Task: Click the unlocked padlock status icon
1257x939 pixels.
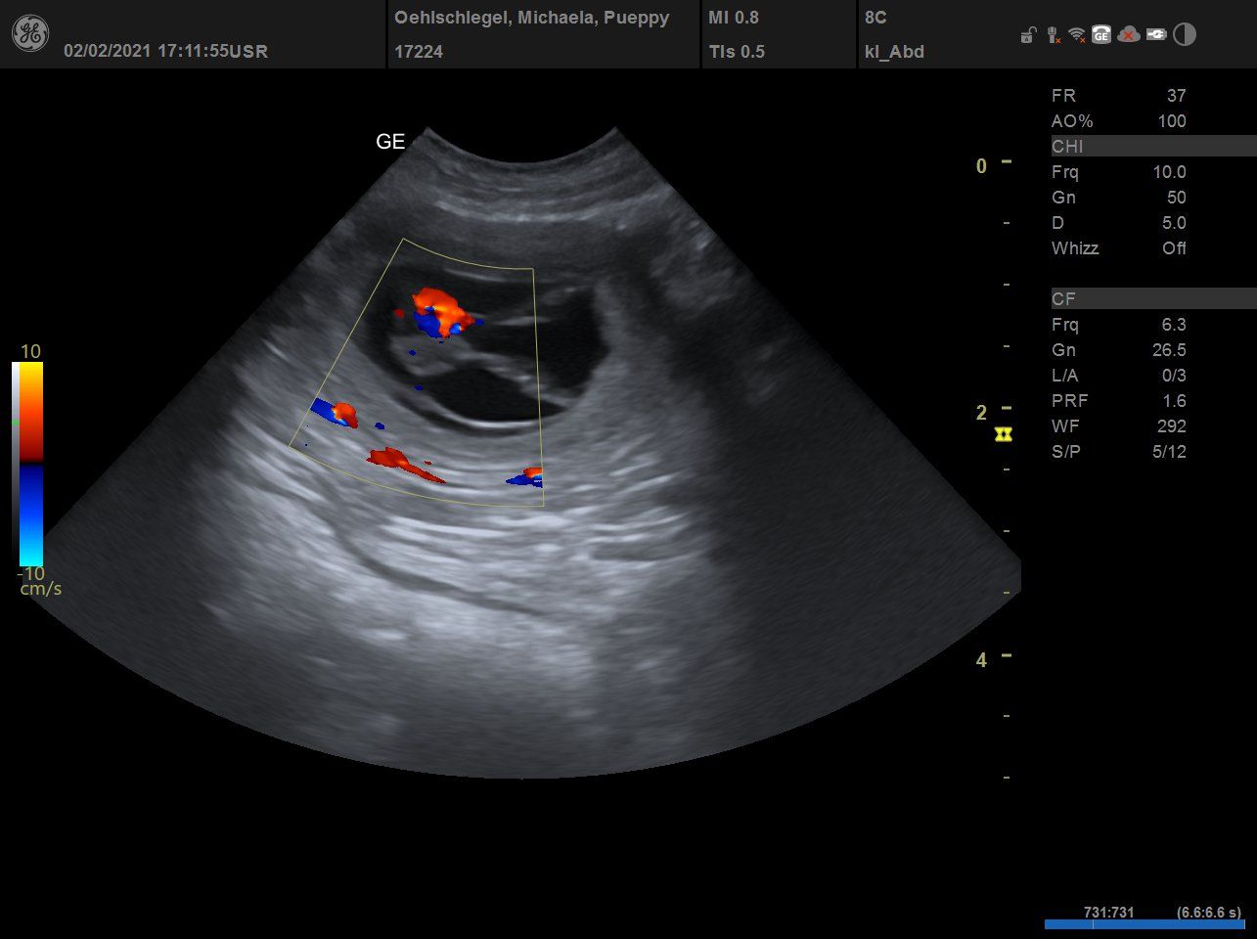Action: tap(1027, 35)
